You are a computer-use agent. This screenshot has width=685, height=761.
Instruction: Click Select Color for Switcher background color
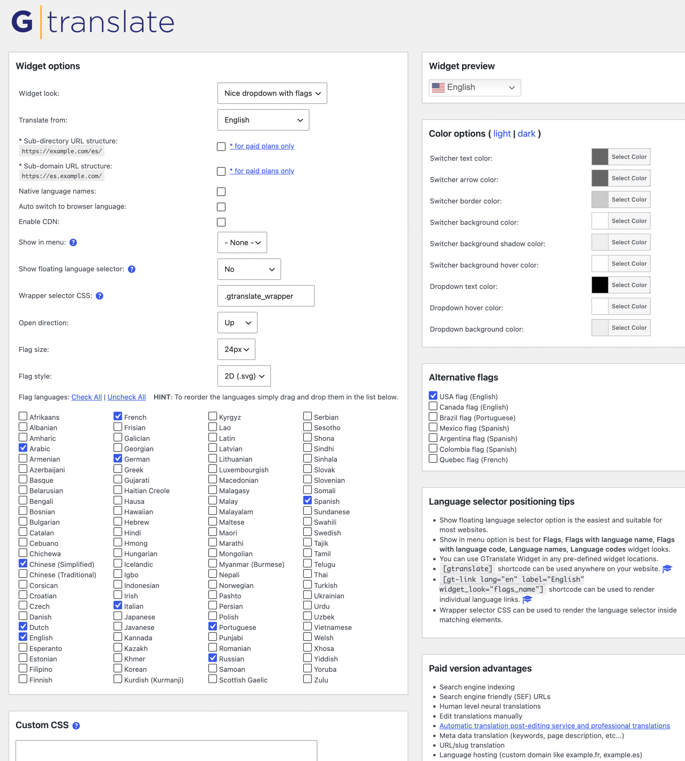pyautogui.click(x=629, y=221)
